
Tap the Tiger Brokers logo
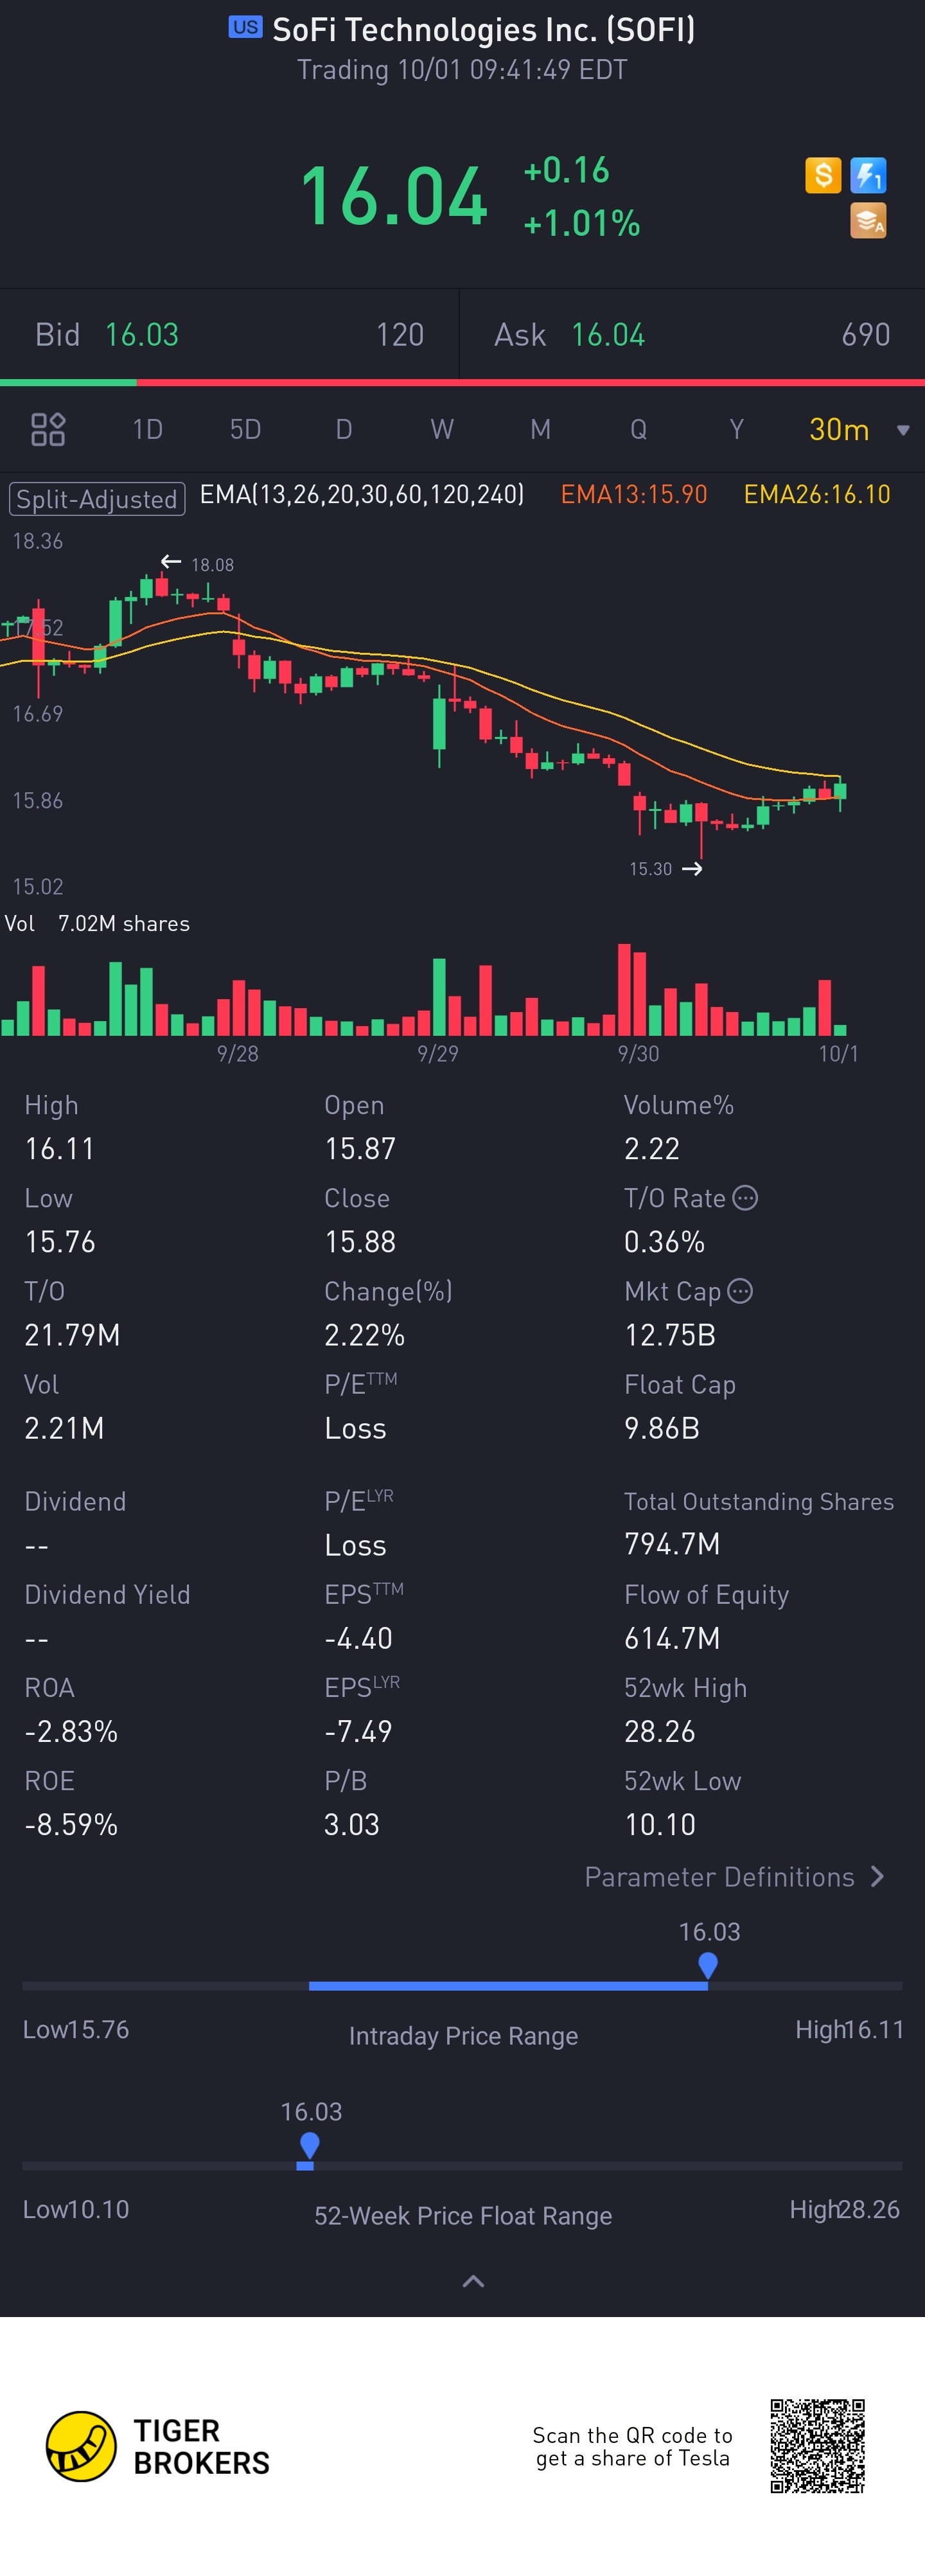[158, 2446]
